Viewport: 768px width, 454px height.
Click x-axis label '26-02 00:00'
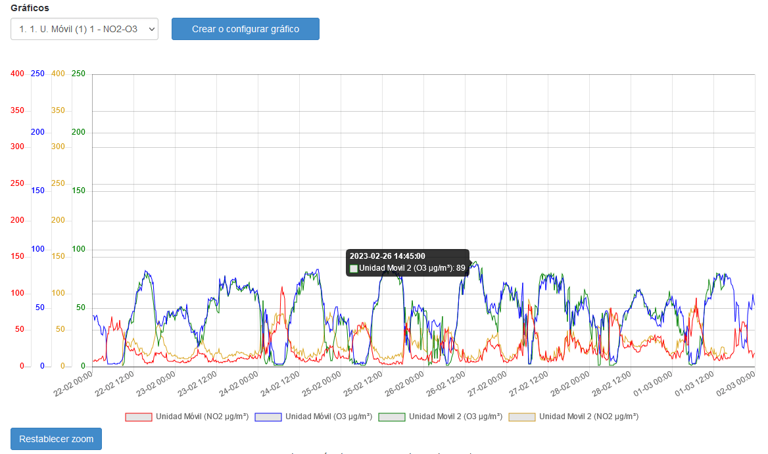tap(405, 384)
